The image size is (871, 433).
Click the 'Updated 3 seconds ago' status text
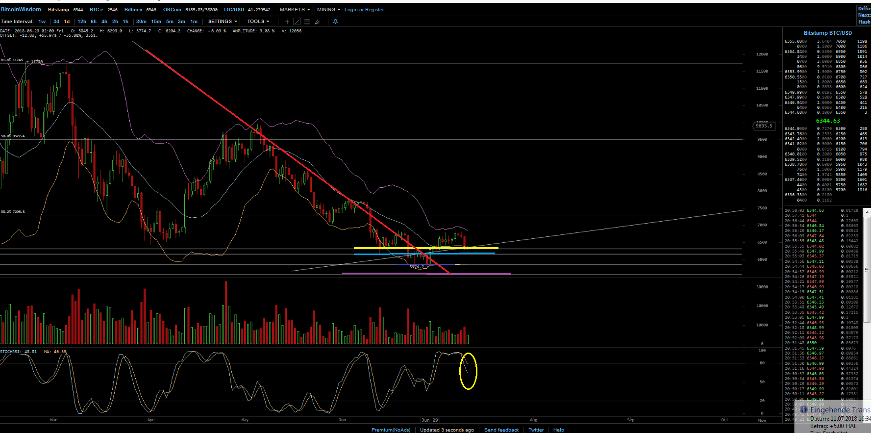point(447,430)
